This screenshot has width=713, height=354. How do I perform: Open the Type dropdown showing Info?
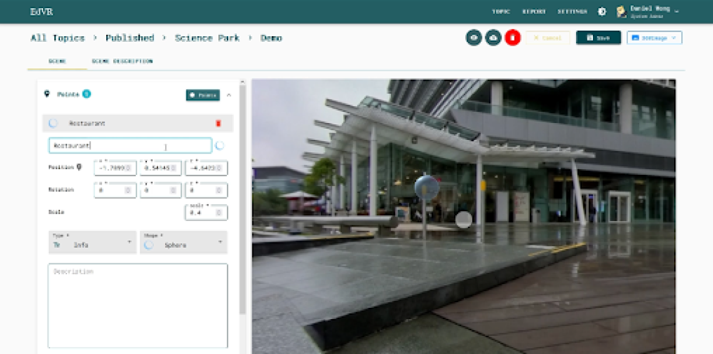point(93,242)
